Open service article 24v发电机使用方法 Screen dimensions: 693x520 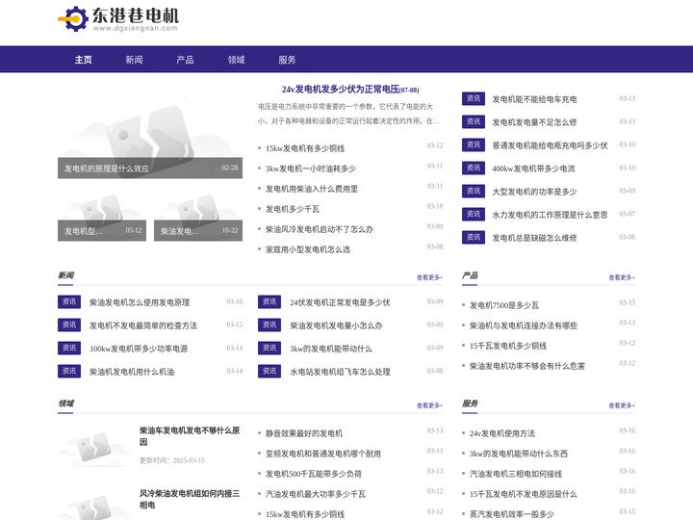point(502,433)
